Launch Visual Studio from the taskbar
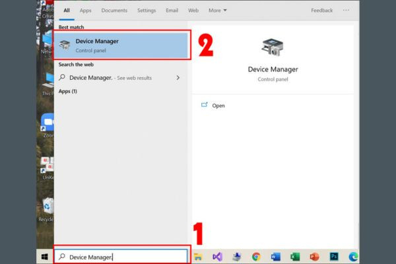 pyautogui.click(x=217, y=257)
